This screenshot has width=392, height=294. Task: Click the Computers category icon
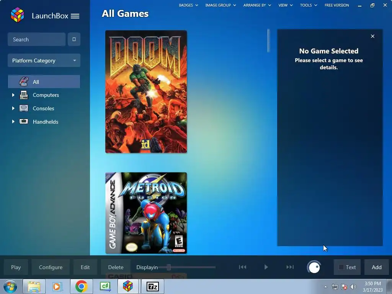(x=24, y=95)
